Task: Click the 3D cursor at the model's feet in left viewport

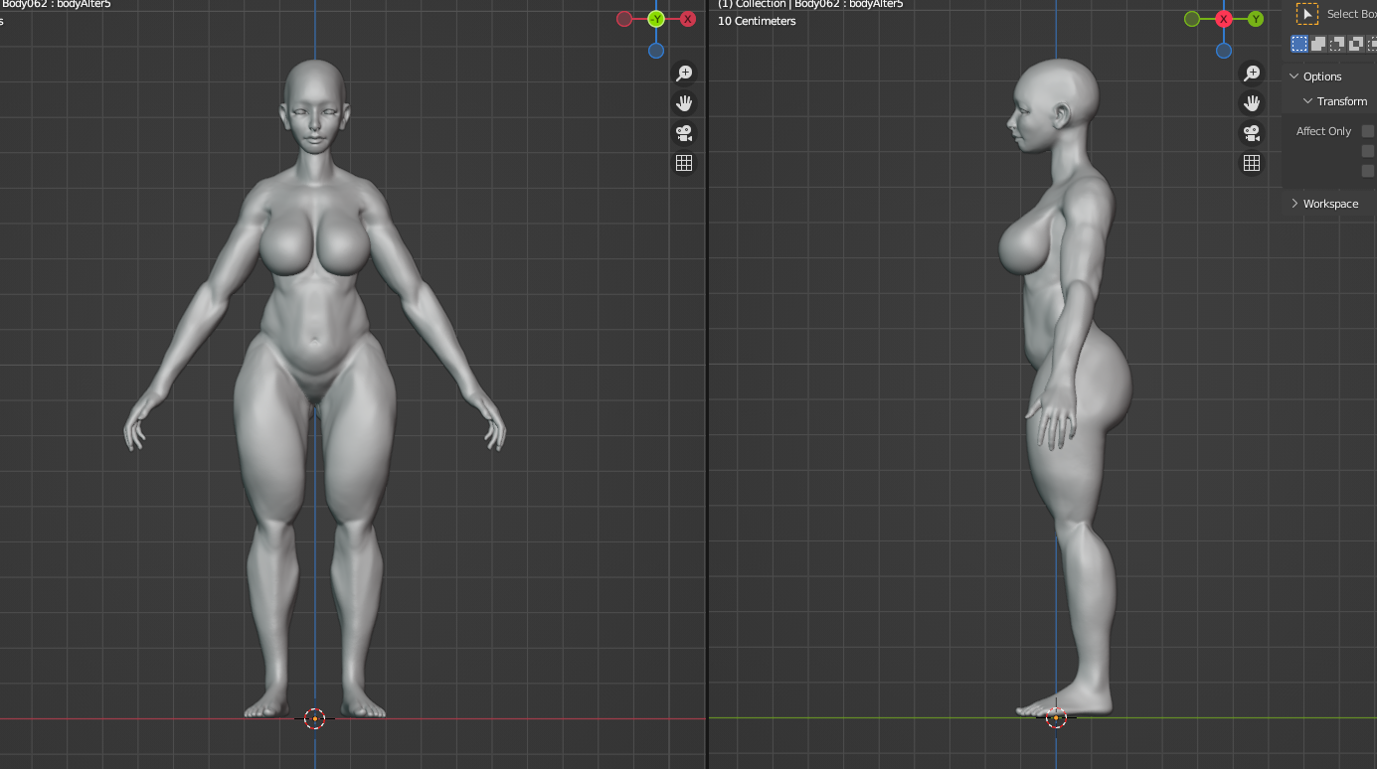Action: [315, 718]
